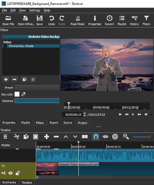Open the white Key color swatch
154x185 pixels.
point(17,94)
